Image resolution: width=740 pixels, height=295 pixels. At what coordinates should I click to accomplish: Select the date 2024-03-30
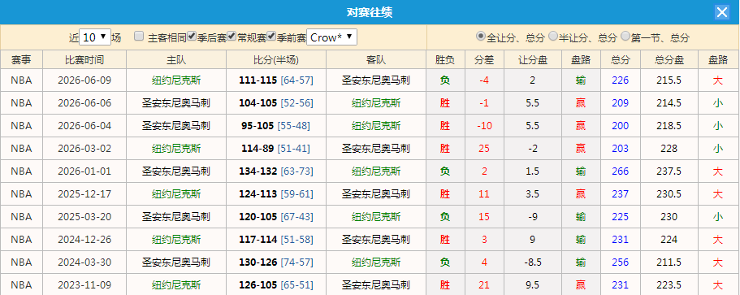pyautogui.click(x=84, y=262)
